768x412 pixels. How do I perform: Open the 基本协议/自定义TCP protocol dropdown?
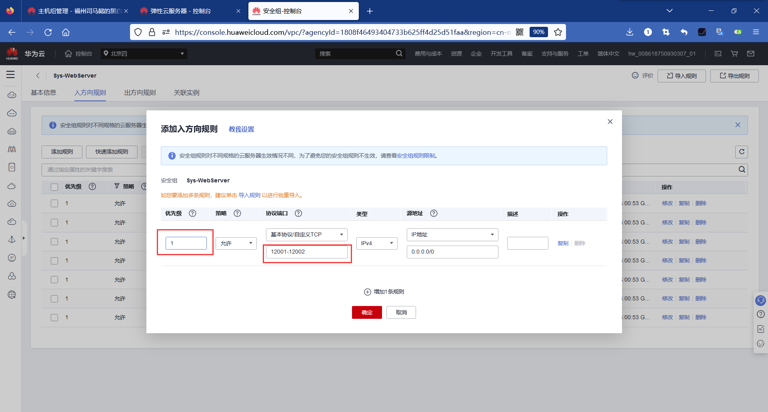[306, 234]
